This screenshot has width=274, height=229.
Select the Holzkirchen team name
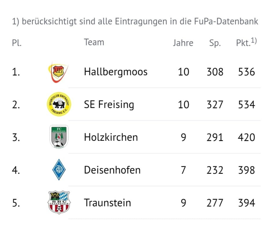pyautogui.click(x=111, y=137)
